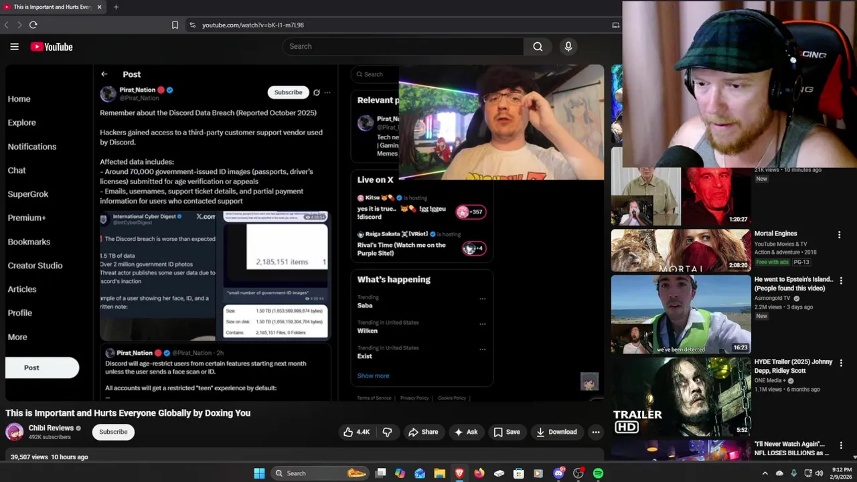Share the video
Screen dimensions: 857x482
tap(423, 432)
